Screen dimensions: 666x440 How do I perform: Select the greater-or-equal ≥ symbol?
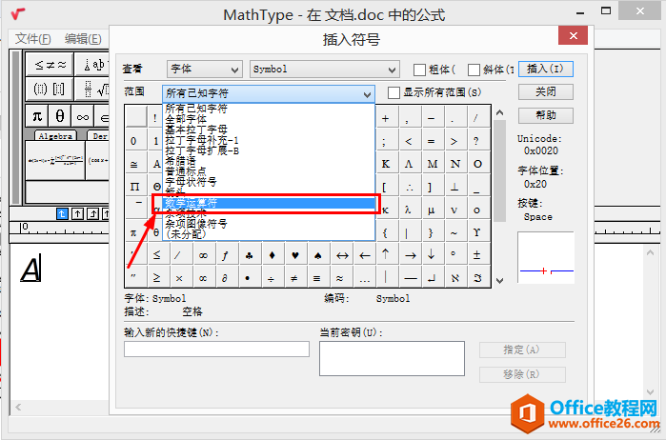(156, 278)
